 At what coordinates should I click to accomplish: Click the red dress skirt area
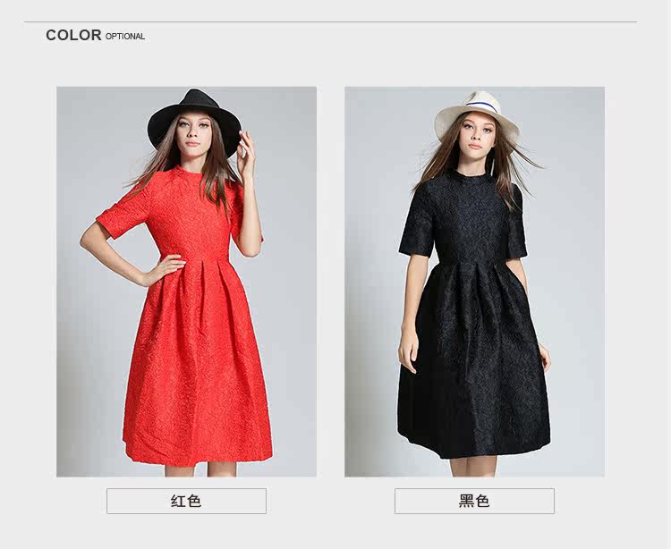198,363
